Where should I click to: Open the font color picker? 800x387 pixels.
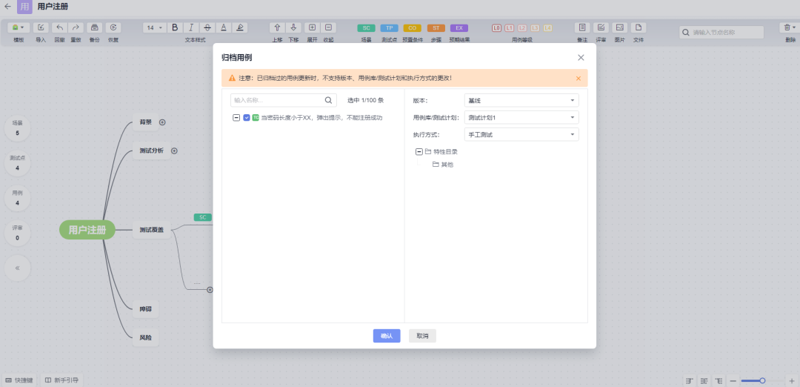pos(224,27)
